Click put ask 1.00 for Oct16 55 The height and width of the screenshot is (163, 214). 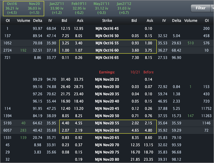tap(148, 43)
